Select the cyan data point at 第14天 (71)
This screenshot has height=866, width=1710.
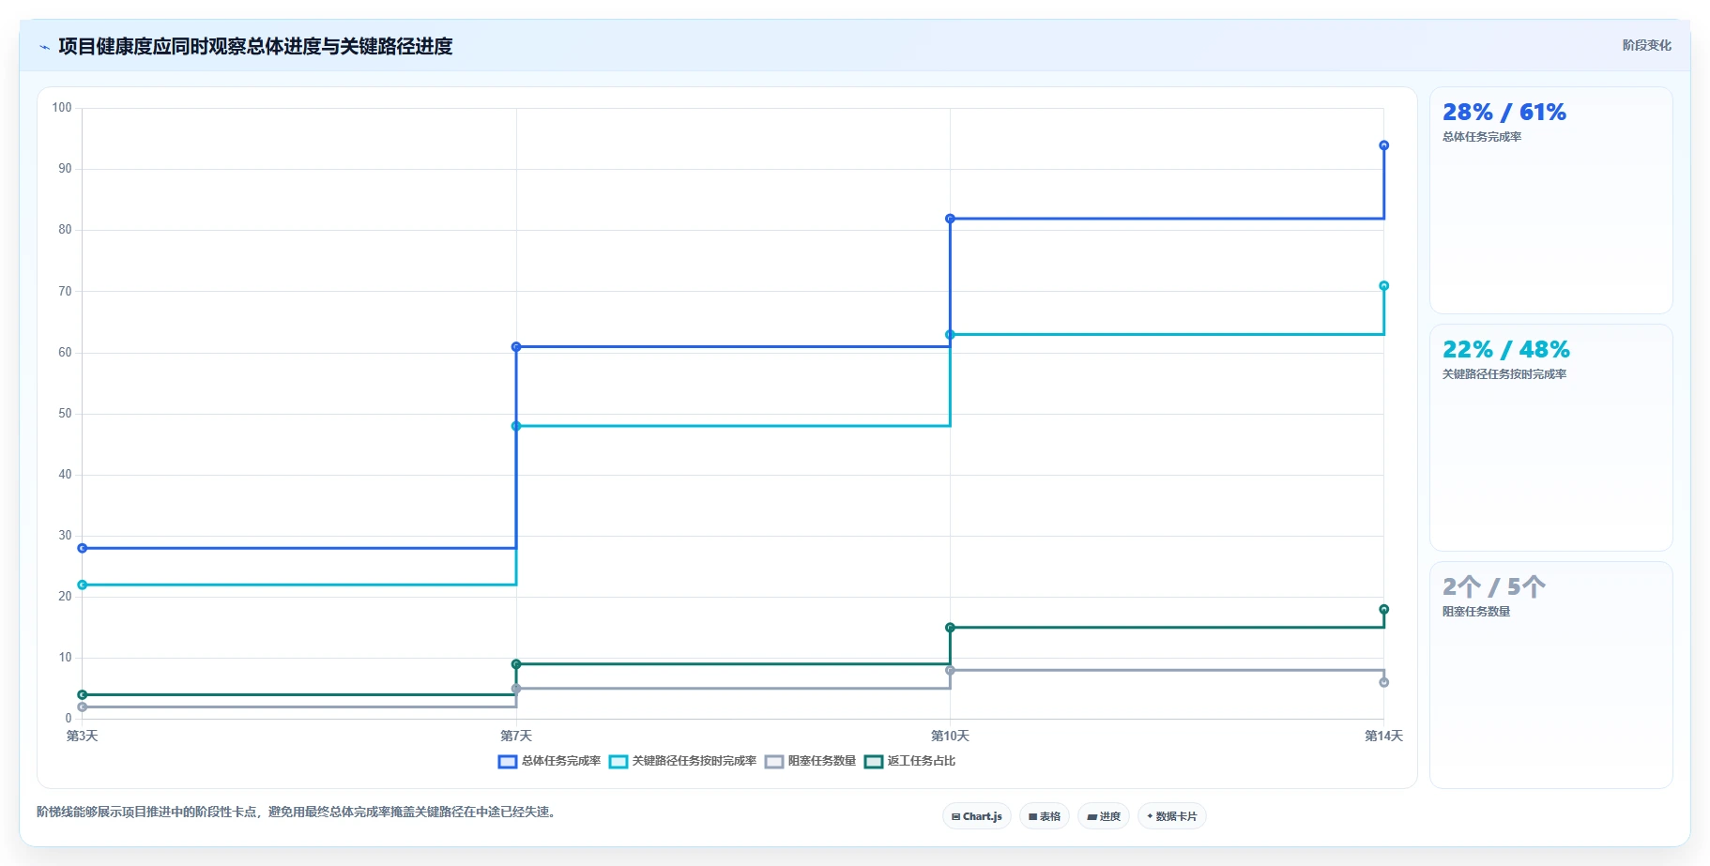pos(1383,286)
